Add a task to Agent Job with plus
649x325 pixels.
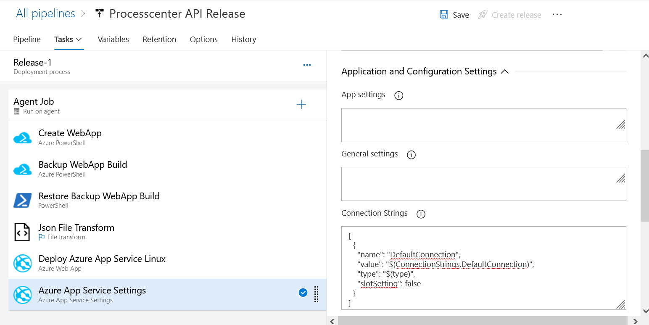(301, 104)
